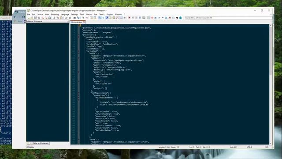Open the Search menu

coord(40,14)
